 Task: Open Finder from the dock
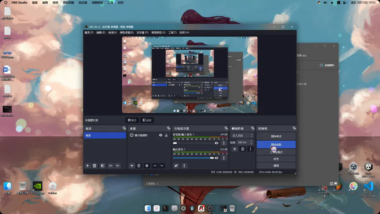tap(148, 208)
